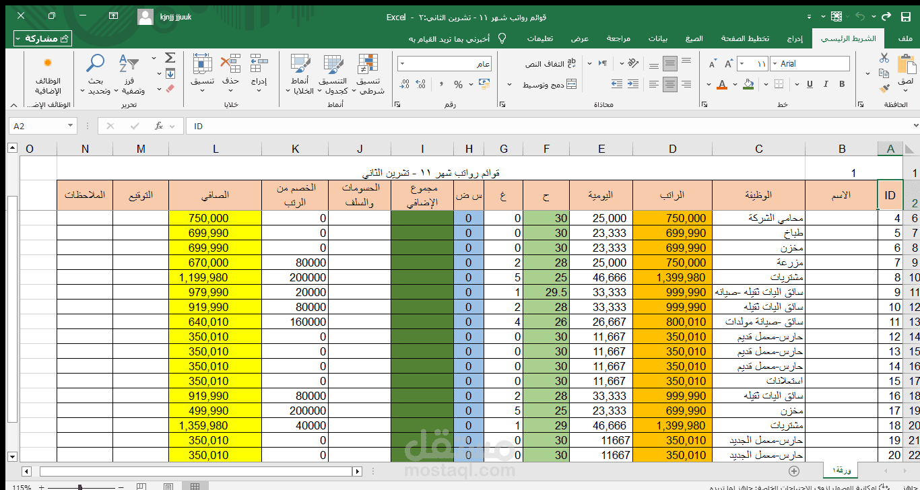
Task: Click the percent style icon
Action: (x=458, y=84)
